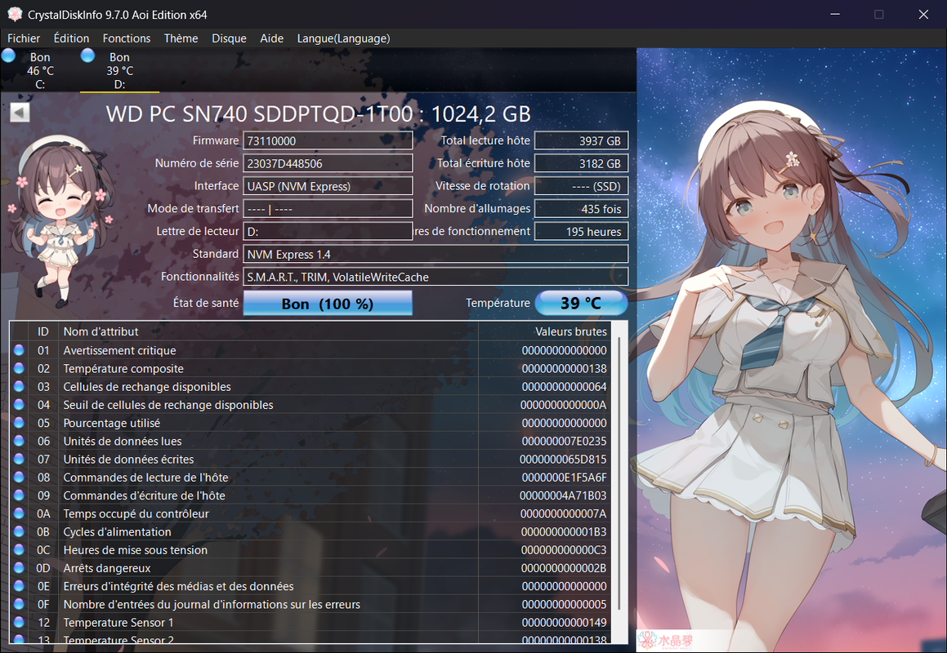Click the Nom d'attribut column header
The width and height of the screenshot is (947, 653).
point(268,331)
